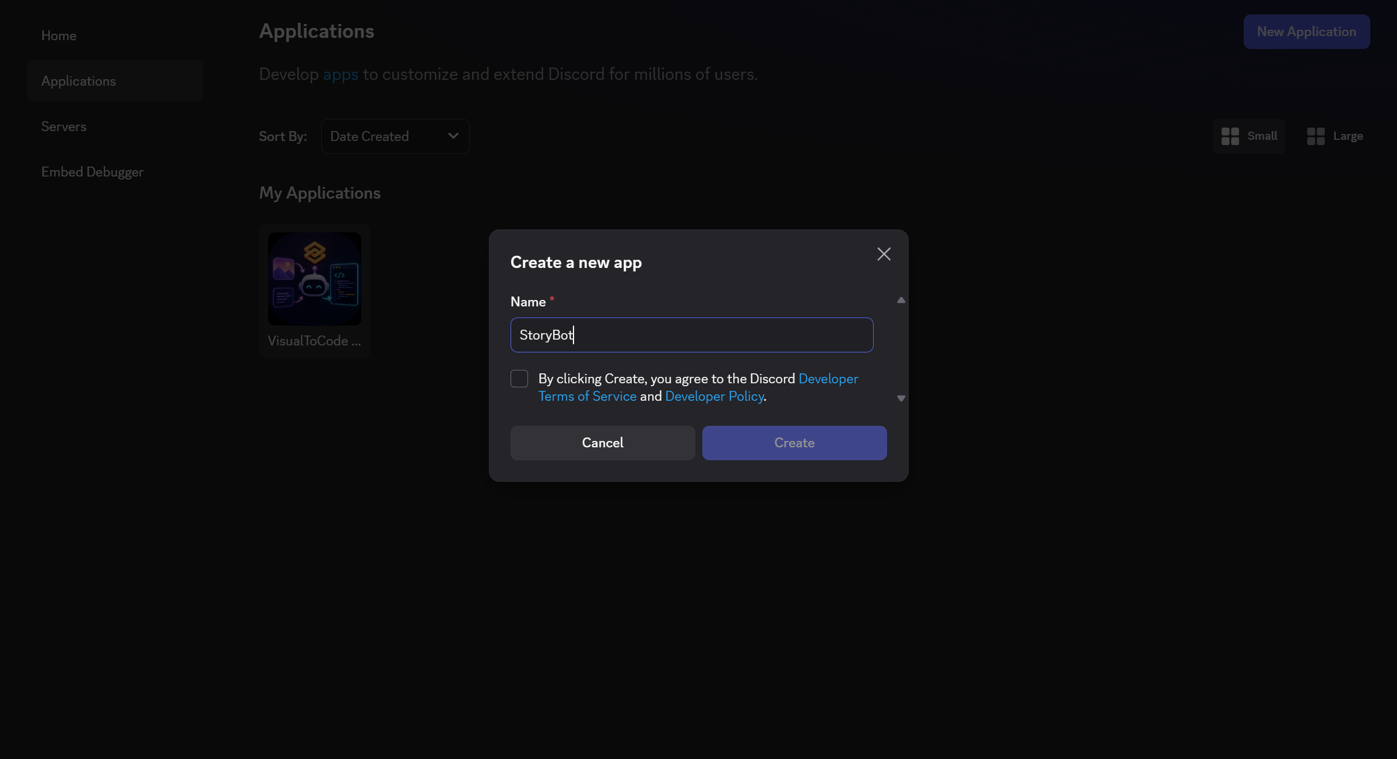This screenshot has height=759, width=1397.
Task: Click the apps link in the description
Action: tap(340, 75)
